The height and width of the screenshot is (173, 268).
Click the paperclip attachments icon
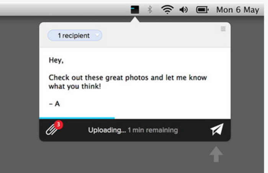(51, 130)
